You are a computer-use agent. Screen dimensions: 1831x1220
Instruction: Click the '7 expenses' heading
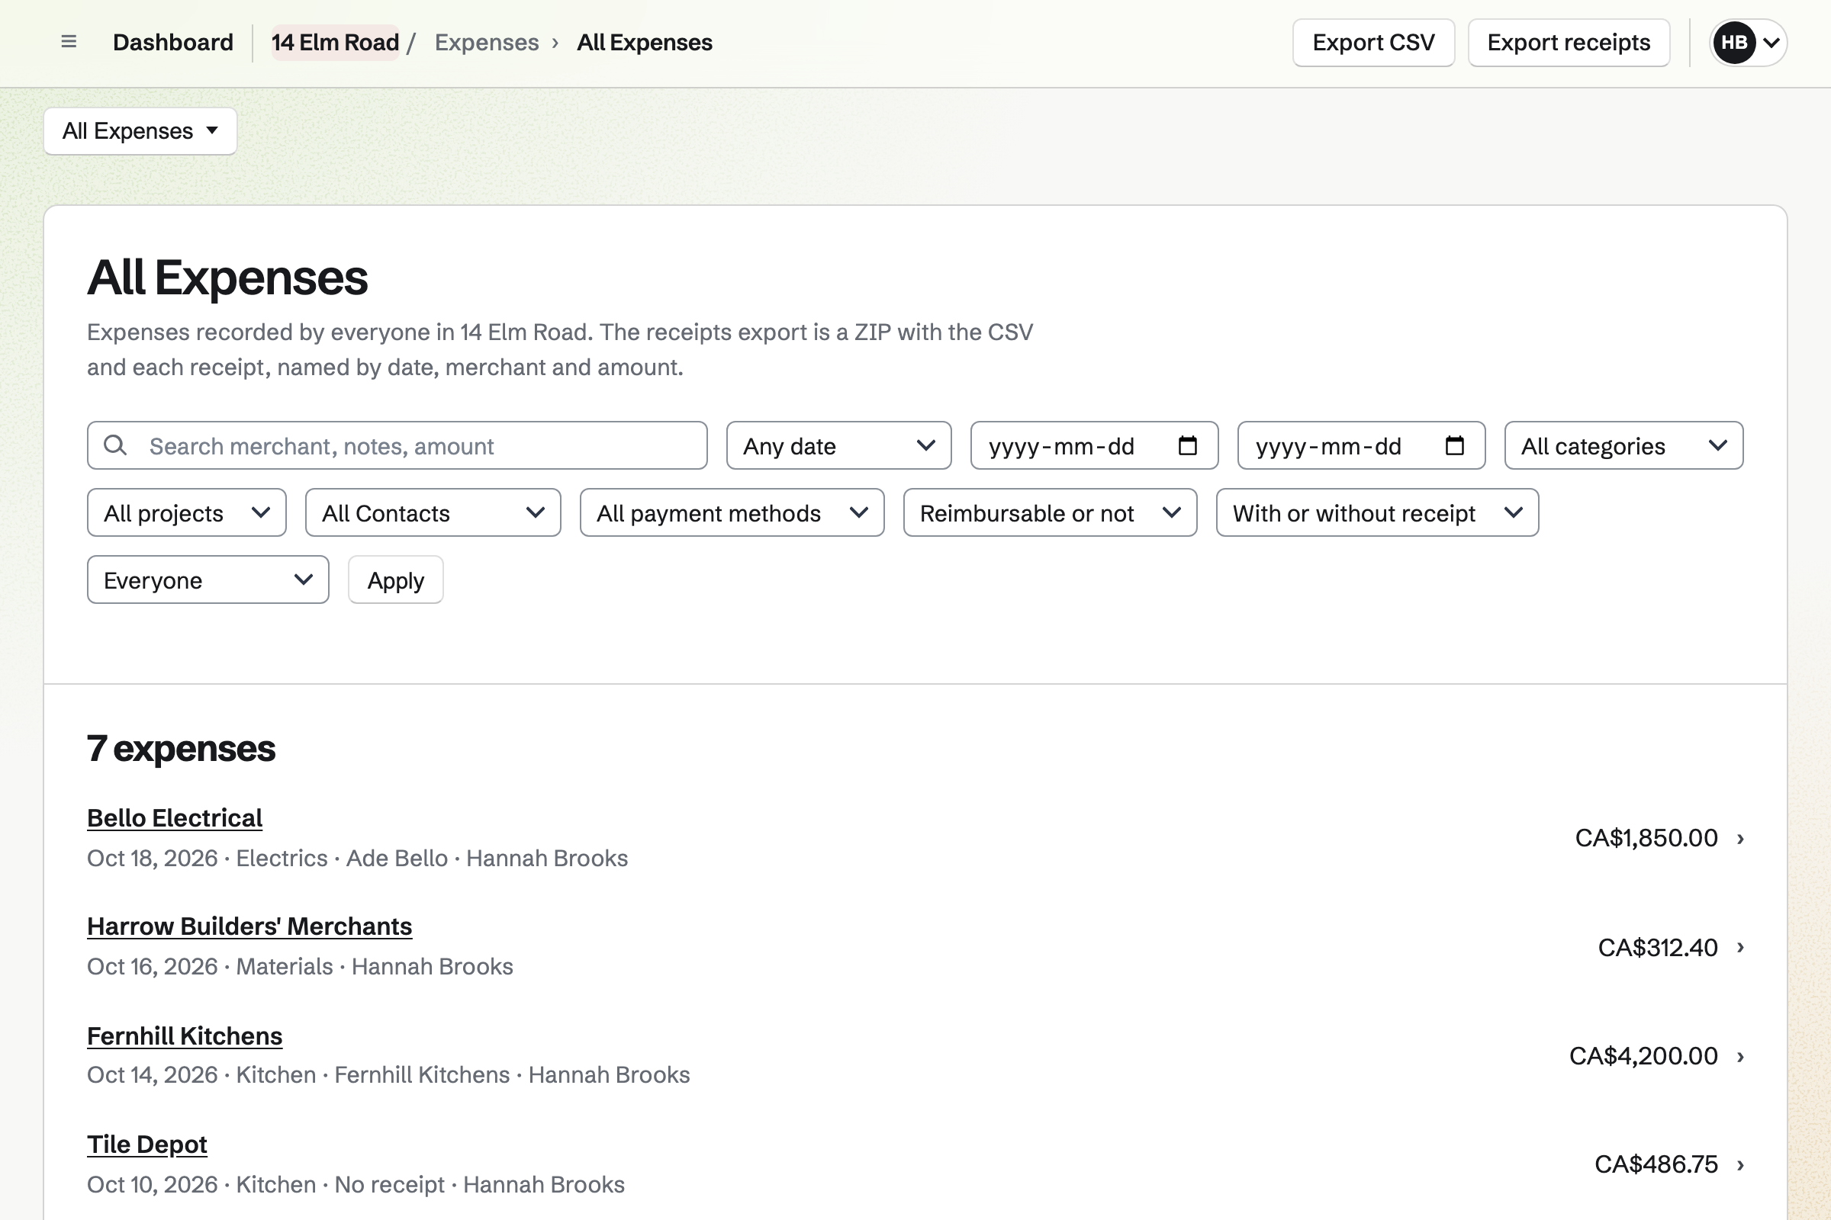coord(182,749)
